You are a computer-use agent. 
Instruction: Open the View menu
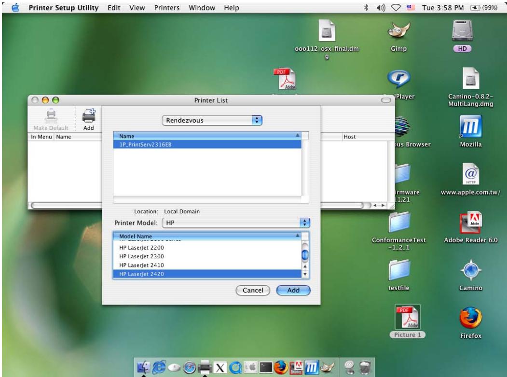[x=137, y=8]
